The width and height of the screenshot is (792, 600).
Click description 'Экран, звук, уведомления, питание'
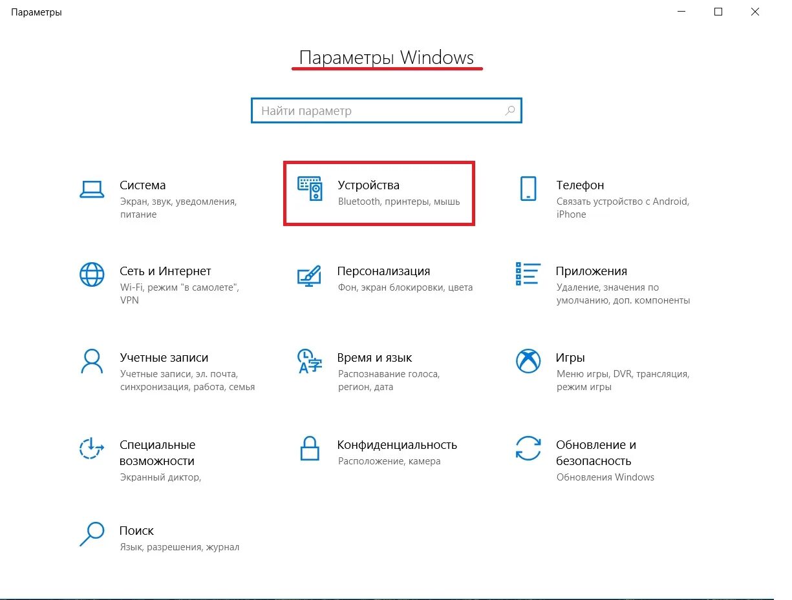tap(178, 208)
